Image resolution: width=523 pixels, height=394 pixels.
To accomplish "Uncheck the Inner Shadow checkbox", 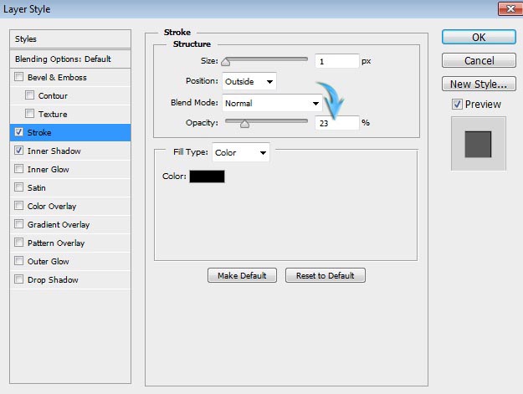I will [x=19, y=151].
